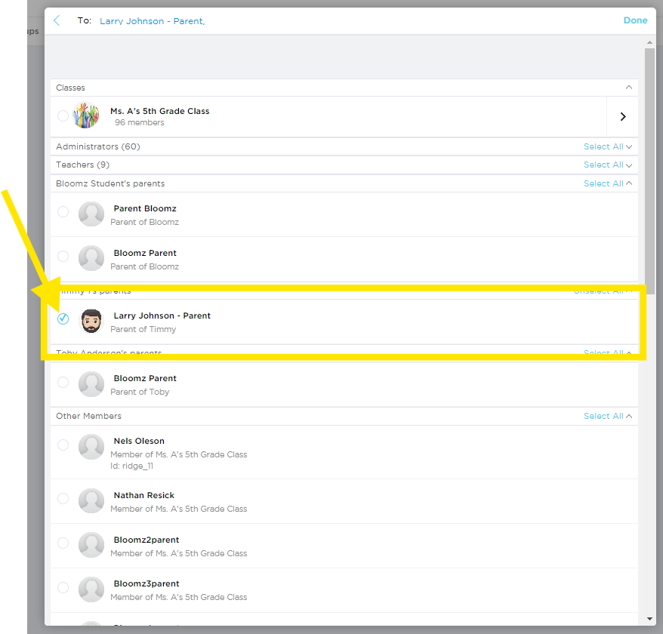Image resolution: width=663 pixels, height=634 pixels.
Task: Click Done to confirm recipients
Action: (x=635, y=20)
